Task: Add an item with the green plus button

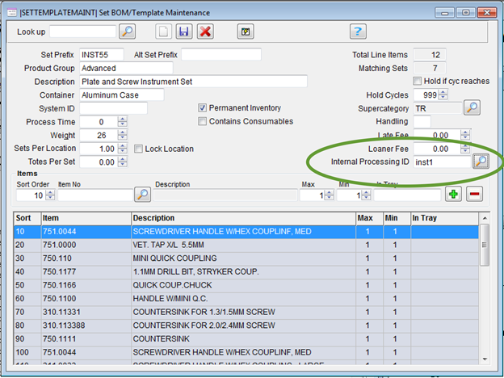Action: tap(453, 195)
